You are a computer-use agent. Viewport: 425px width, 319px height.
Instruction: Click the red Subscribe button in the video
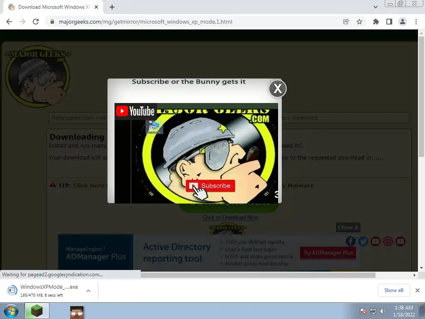(x=210, y=186)
